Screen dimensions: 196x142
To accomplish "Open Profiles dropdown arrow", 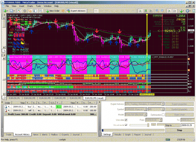I will click(x=14, y=11).
